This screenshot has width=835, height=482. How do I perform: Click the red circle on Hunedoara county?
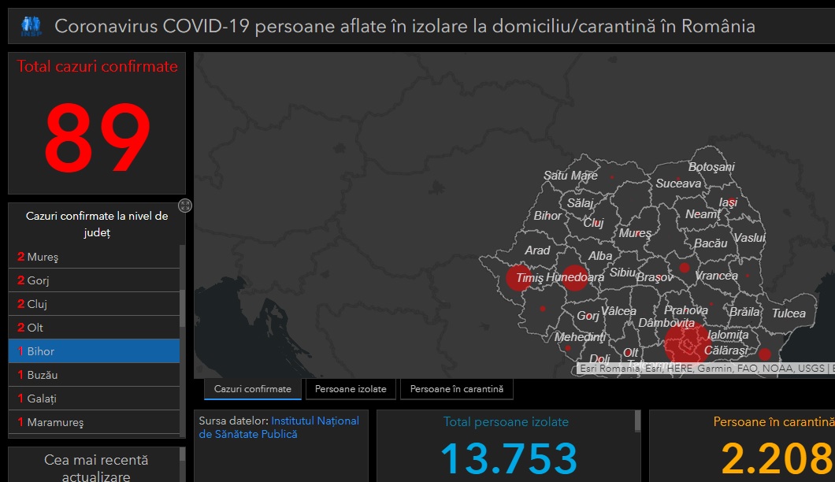[575, 278]
